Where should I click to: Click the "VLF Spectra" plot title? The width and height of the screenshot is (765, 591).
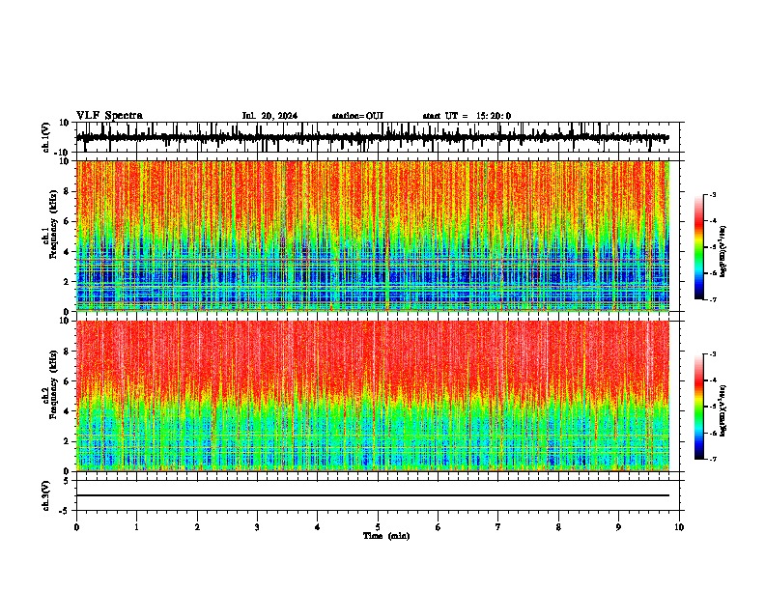tap(109, 116)
